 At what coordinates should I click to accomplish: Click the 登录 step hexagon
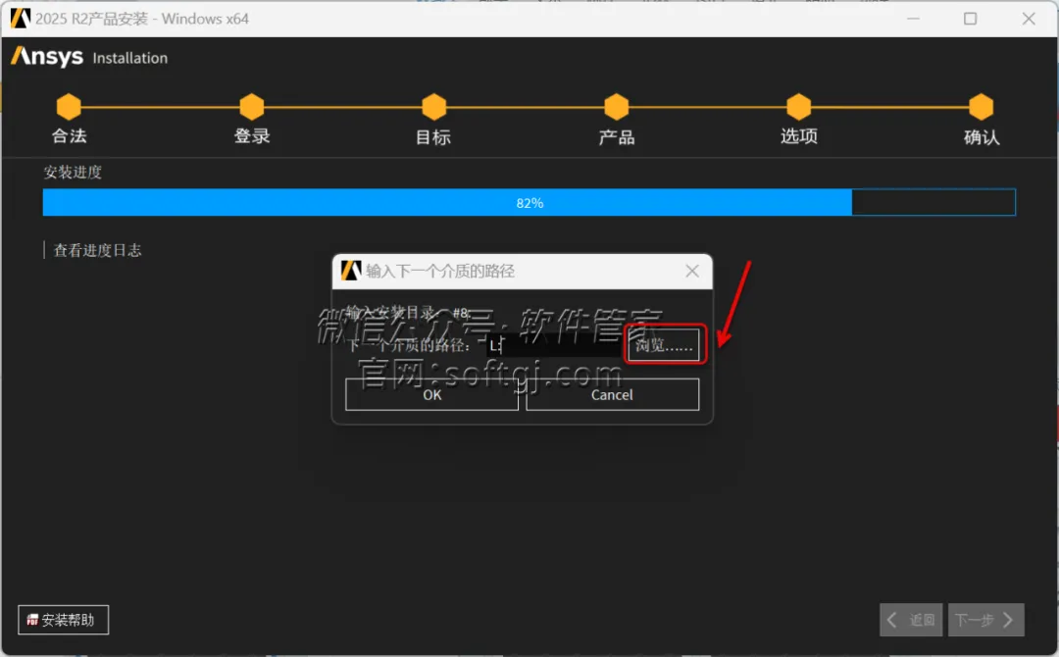(x=252, y=107)
